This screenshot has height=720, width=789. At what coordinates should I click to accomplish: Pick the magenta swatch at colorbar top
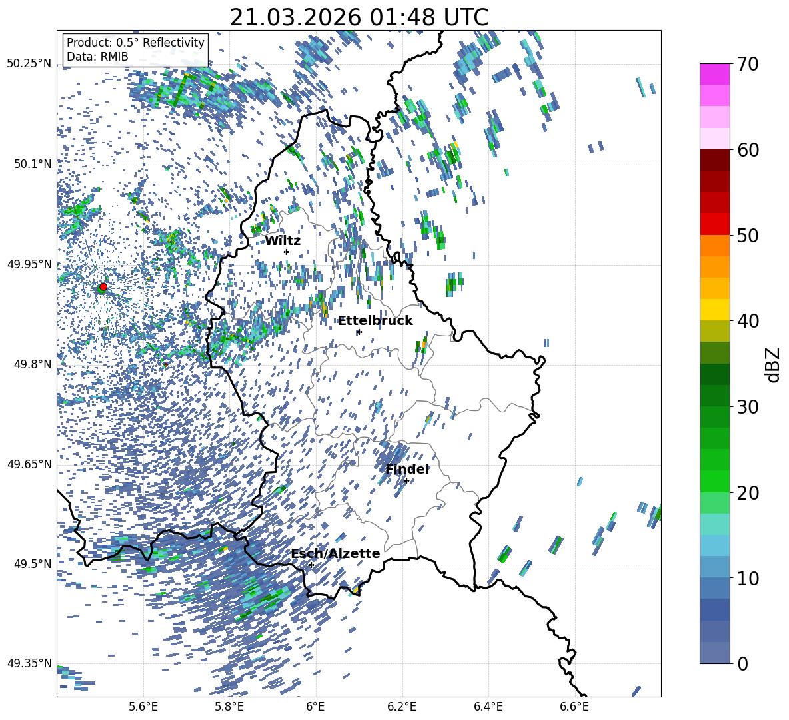(x=715, y=73)
